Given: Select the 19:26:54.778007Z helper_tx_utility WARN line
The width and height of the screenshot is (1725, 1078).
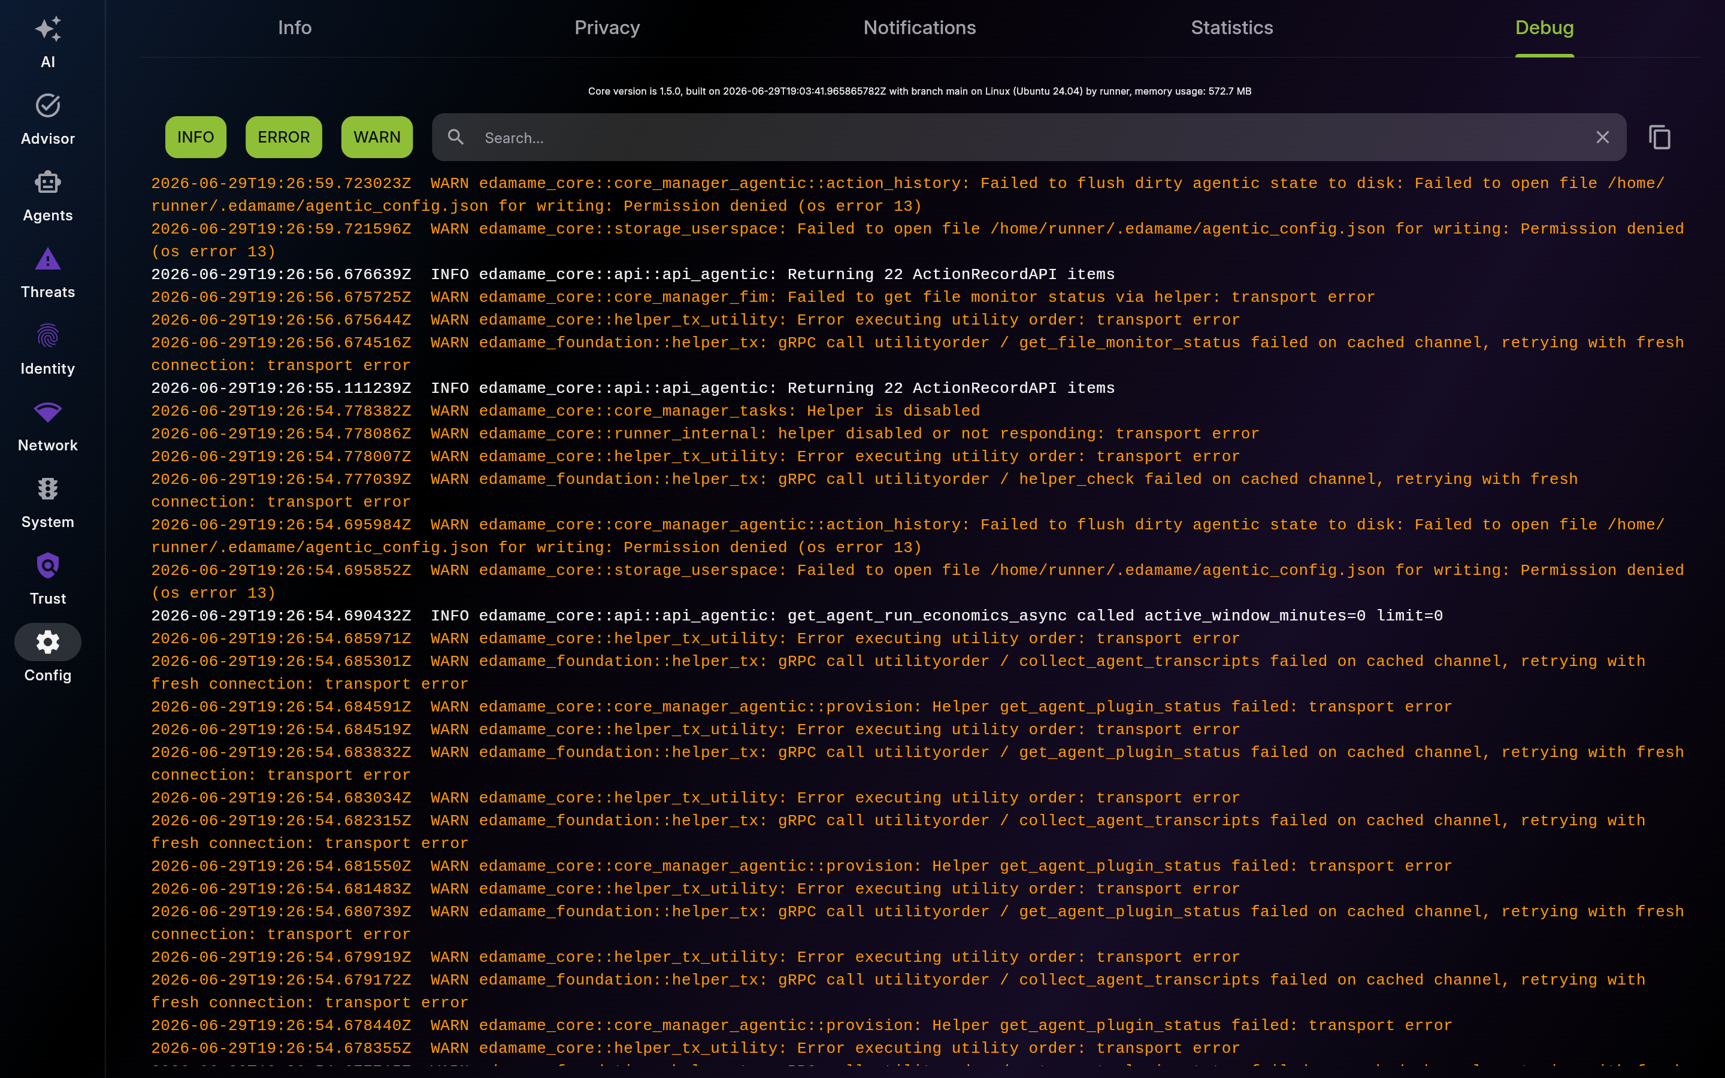Looking at the screenshot, I should point(696,457).
